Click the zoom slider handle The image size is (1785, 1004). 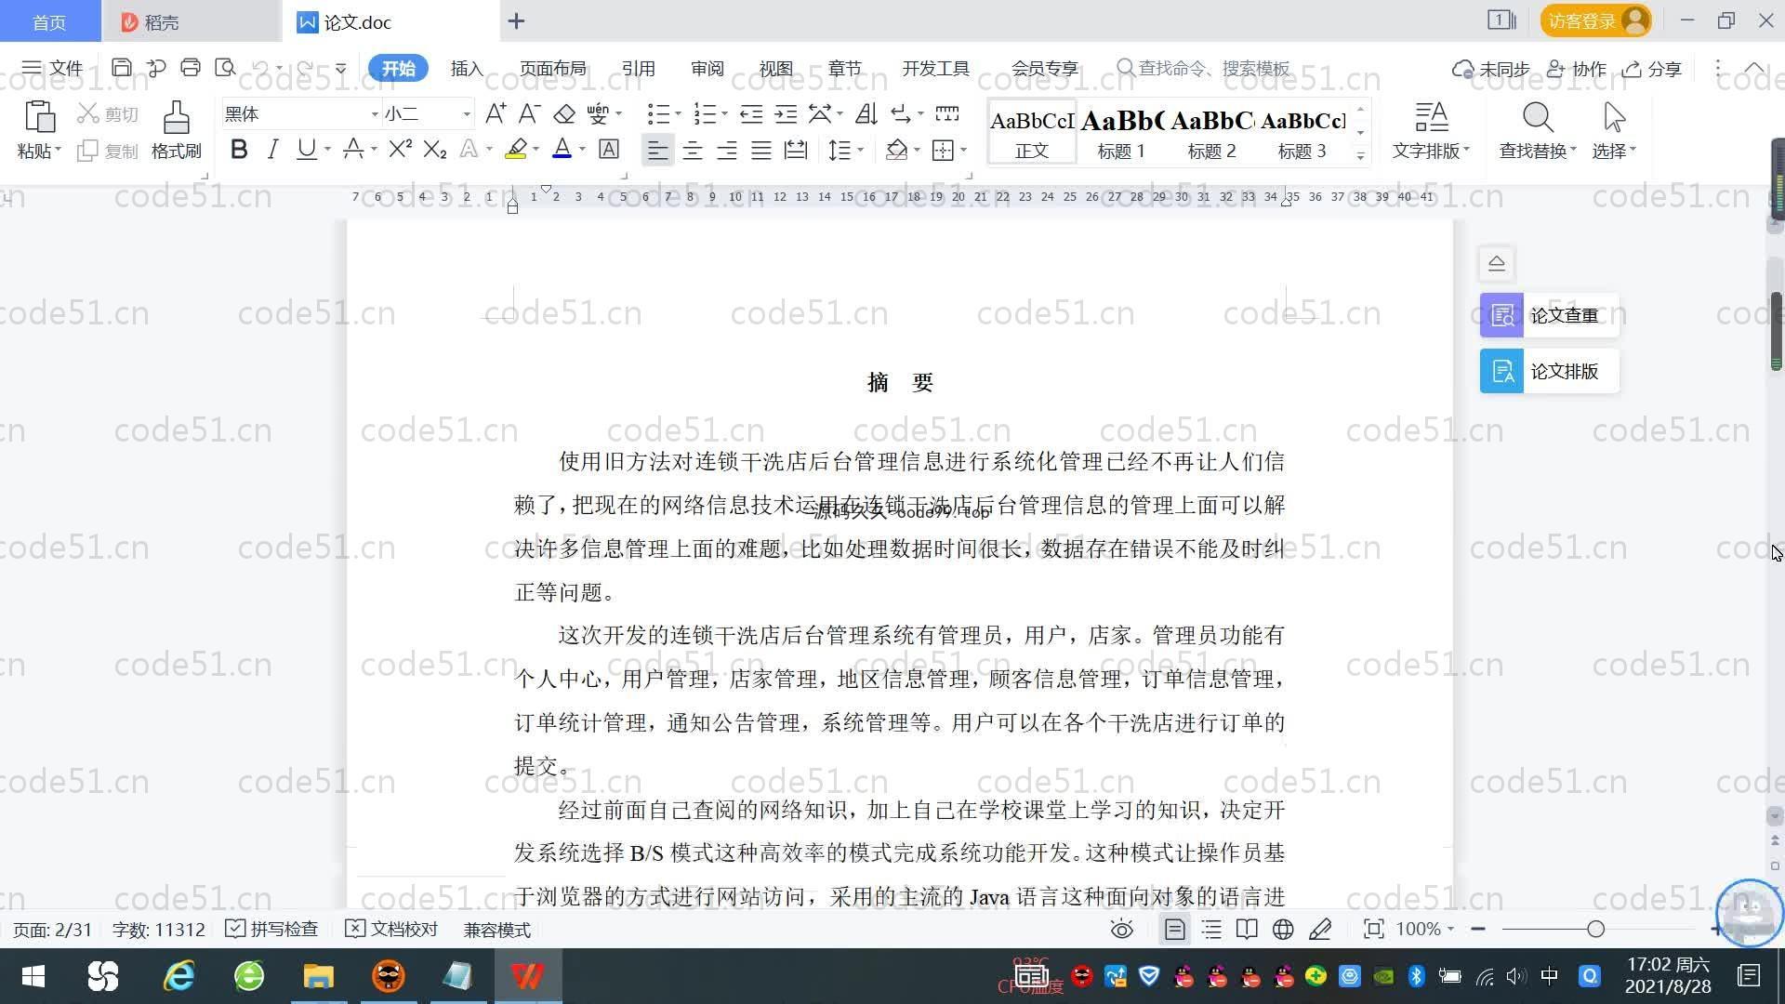pos(1596,930)
